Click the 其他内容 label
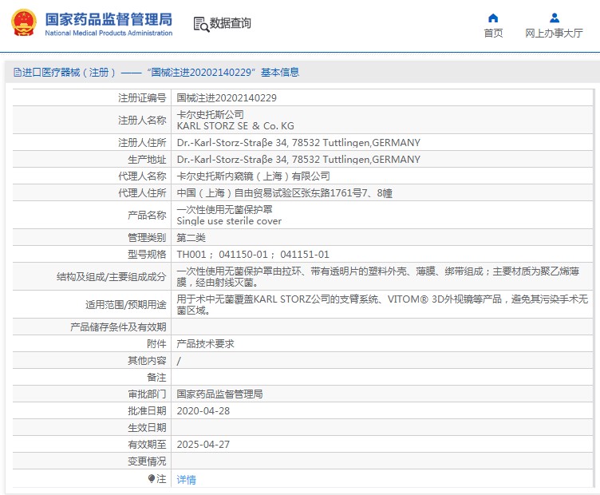600x495 pixels. coord(147,361)
